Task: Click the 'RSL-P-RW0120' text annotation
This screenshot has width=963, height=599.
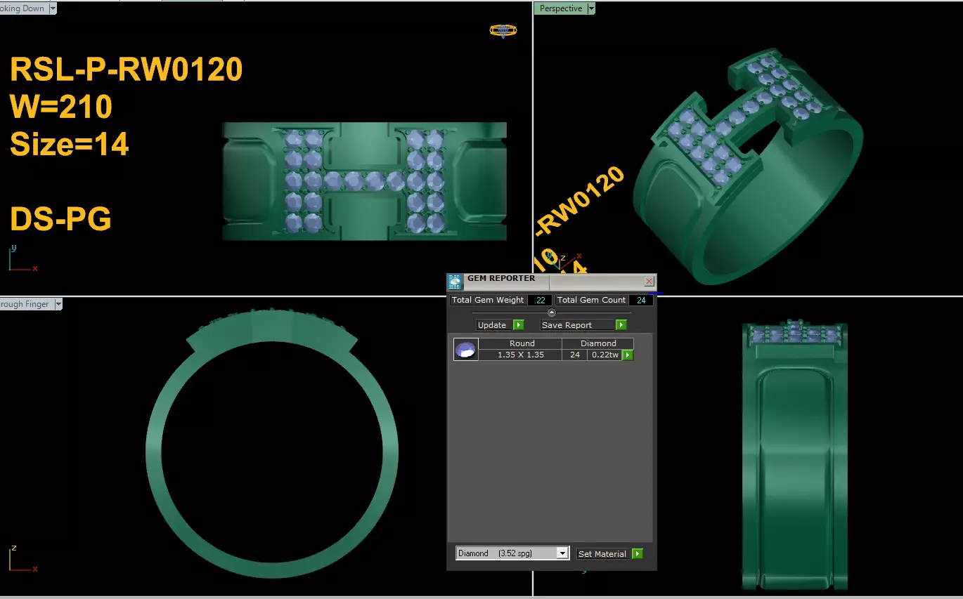Action: [x=127, y=70]
